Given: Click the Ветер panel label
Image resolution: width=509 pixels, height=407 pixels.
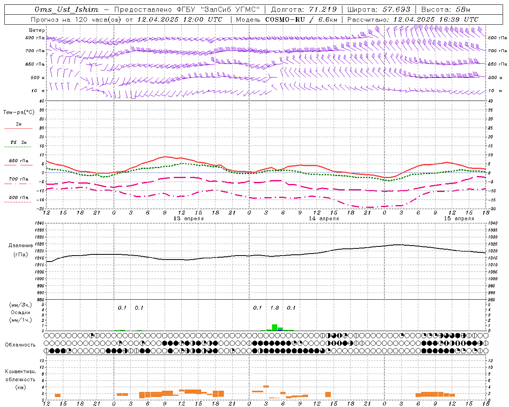Looking at the screenshot, I should [37, 30].
